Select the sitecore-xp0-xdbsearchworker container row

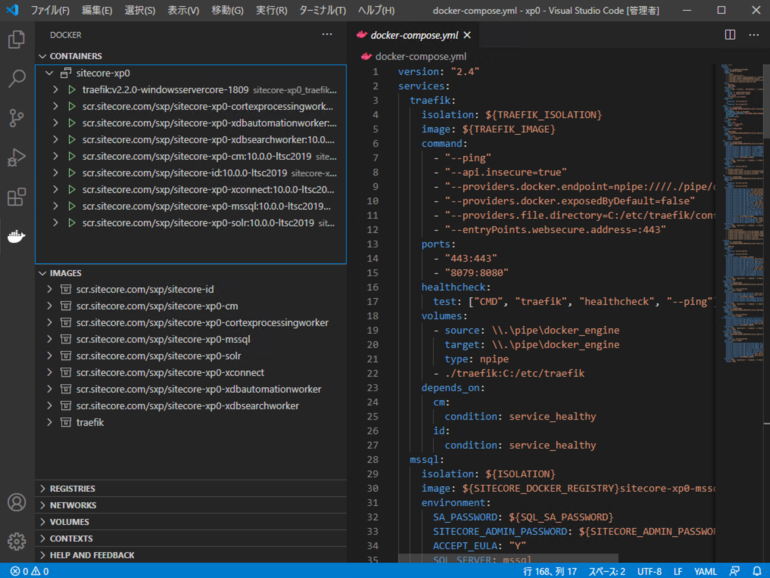(191, 140)
